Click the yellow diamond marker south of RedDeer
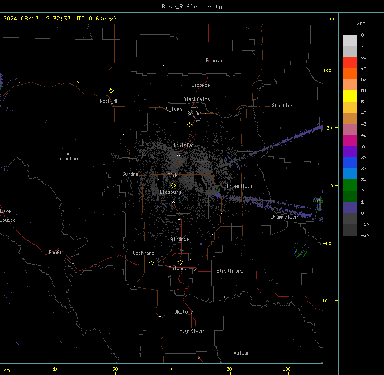The image size is (384, 375). click(x=189, y=125)
